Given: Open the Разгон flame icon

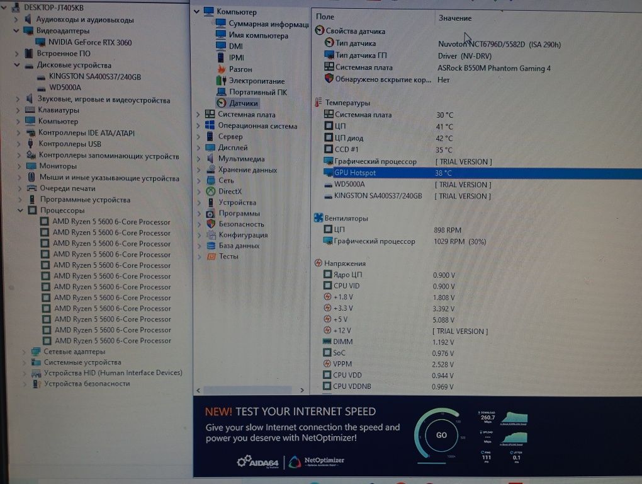Looking at the screenshot, I should coord(221,69).
